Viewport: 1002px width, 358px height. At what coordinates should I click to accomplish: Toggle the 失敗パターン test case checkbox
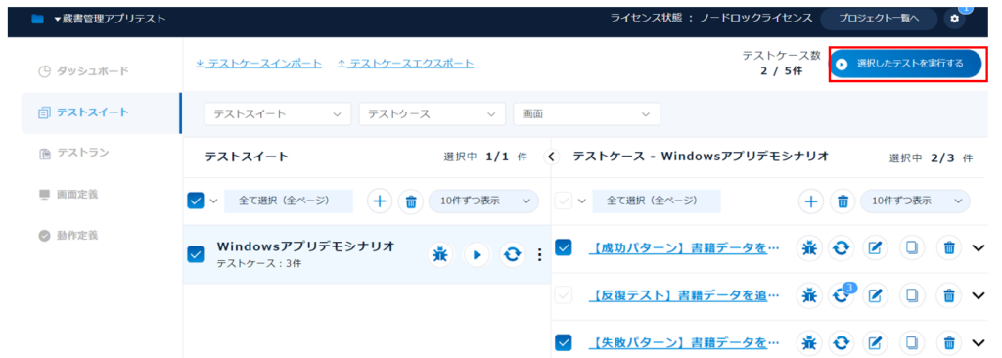click(564, 342)
